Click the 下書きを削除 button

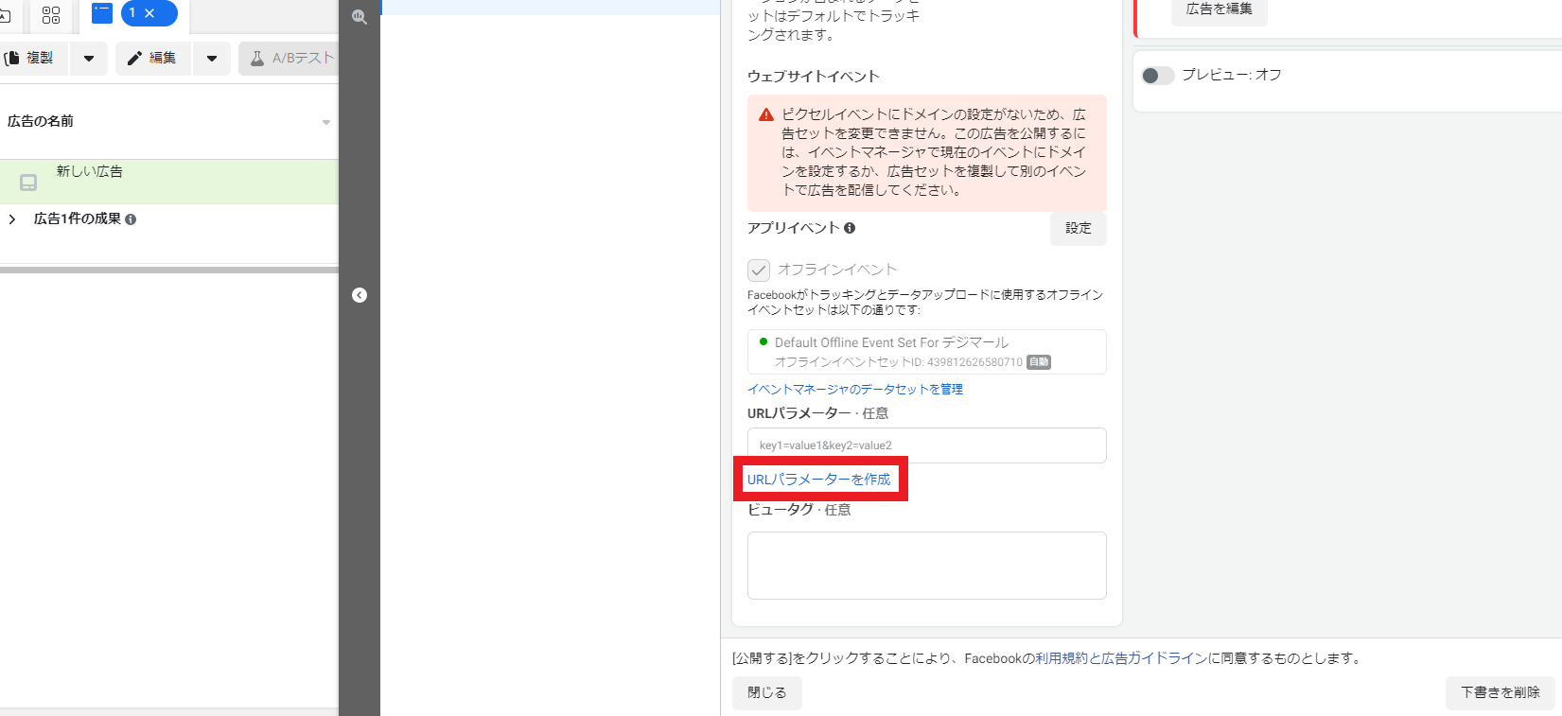pos(1501,693)
